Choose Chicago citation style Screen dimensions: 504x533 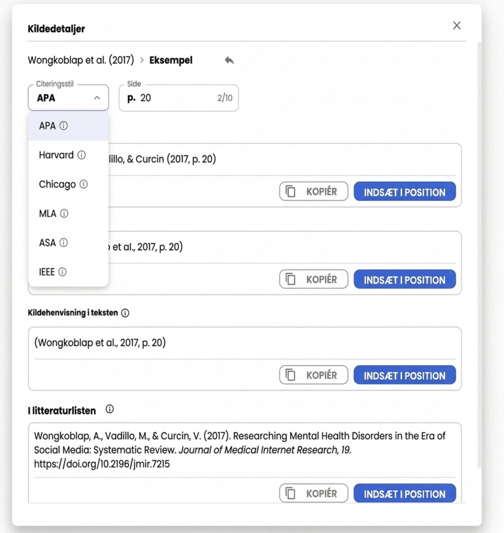(68, 184)
